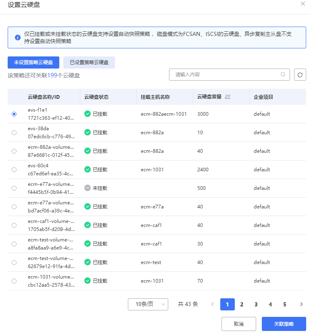The image size is (309, 335).
Task: Go to page 4
Action: (270, 304)
